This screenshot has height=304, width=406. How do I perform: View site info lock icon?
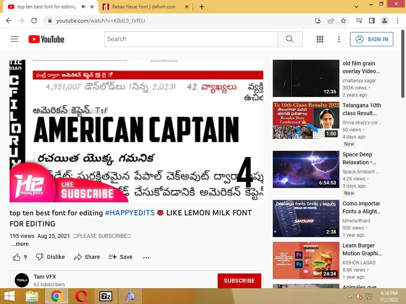click(x=50, y=21)
